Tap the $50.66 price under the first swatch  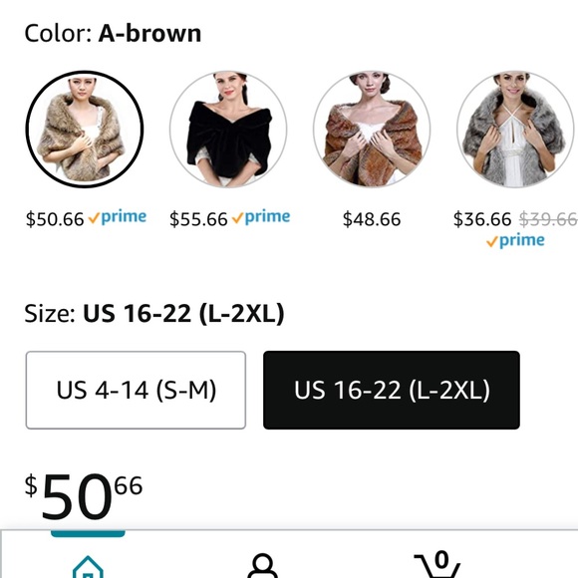point(55,219)
